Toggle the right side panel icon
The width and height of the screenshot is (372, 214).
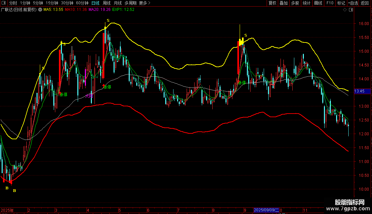[351, 10]
